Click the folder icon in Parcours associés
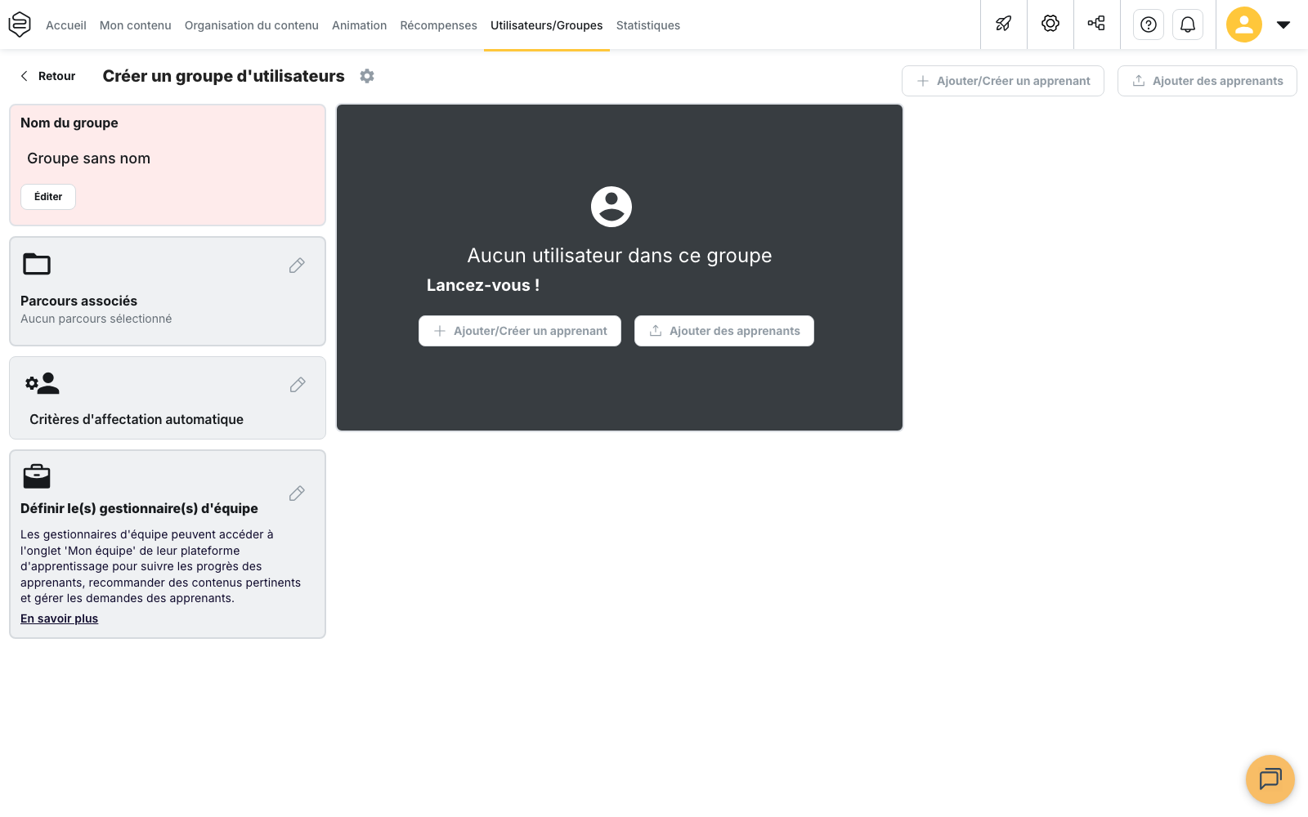 click(x=37, y=264)
